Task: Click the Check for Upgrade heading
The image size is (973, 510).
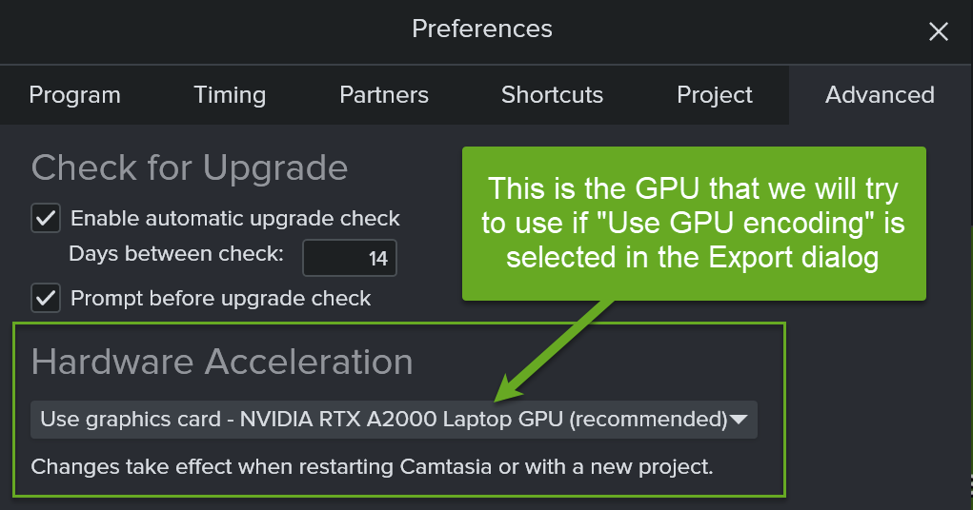Action: pos(190,168)
